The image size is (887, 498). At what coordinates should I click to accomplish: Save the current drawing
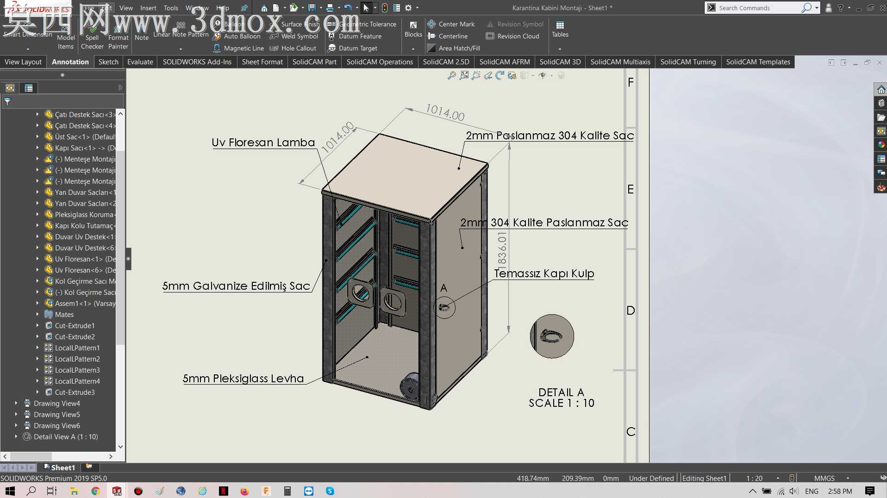pos(312,8)
